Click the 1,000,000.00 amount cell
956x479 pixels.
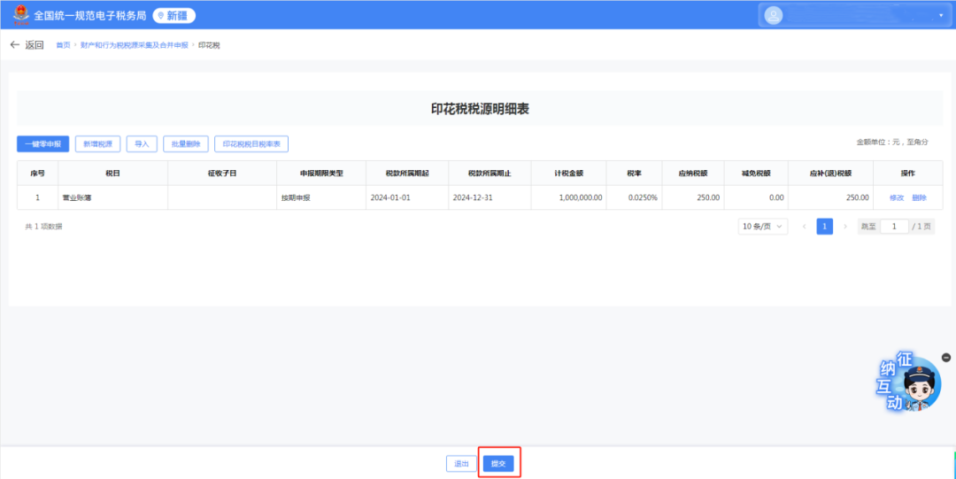569,197
